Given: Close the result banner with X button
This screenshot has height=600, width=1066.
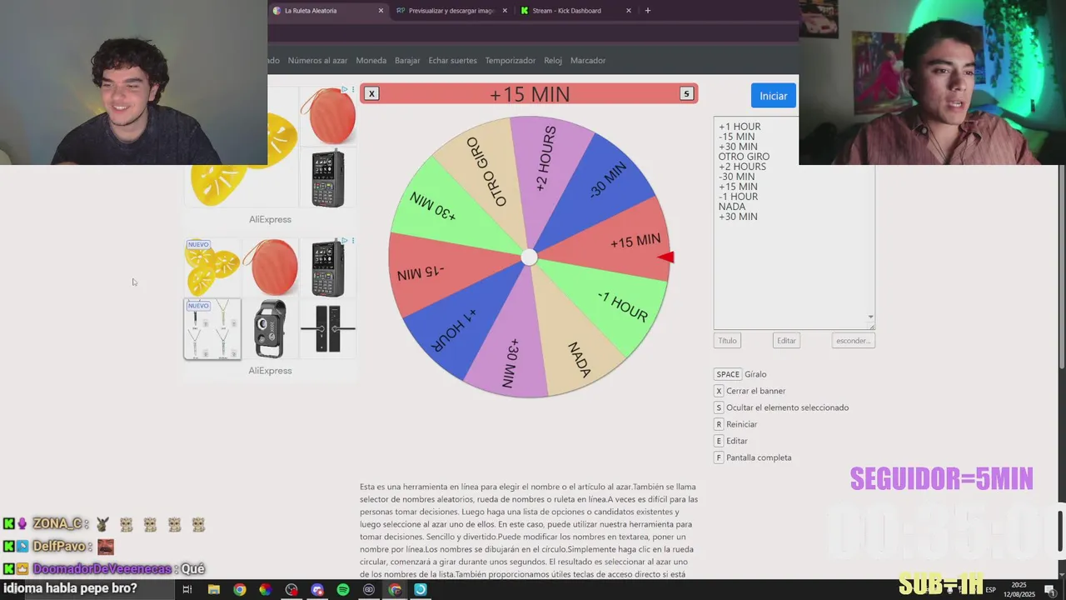Looking at the screenshot, I should [372, 93].
